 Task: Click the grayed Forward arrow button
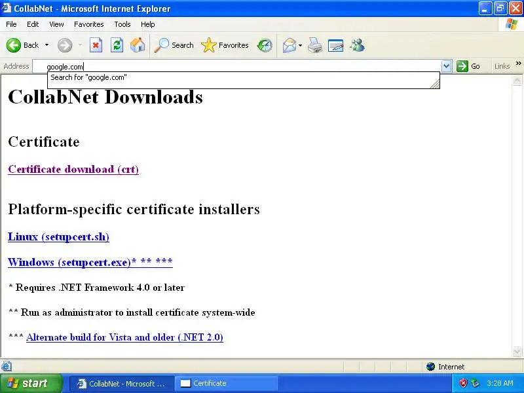click(x=65, y=45)
